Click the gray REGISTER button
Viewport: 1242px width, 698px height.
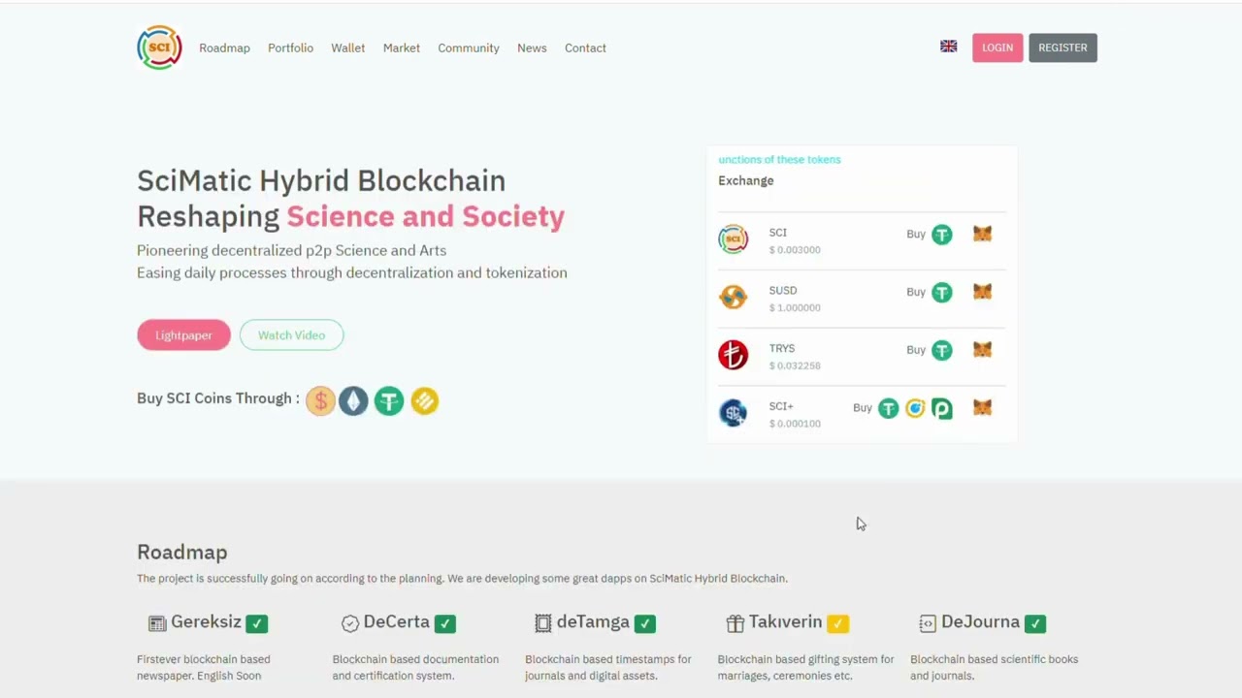pos(1062,48)
